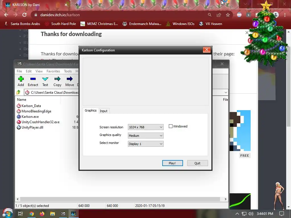
Task: Select the Karlson_Data folder in 7-Zip
Action: point(29,106)
